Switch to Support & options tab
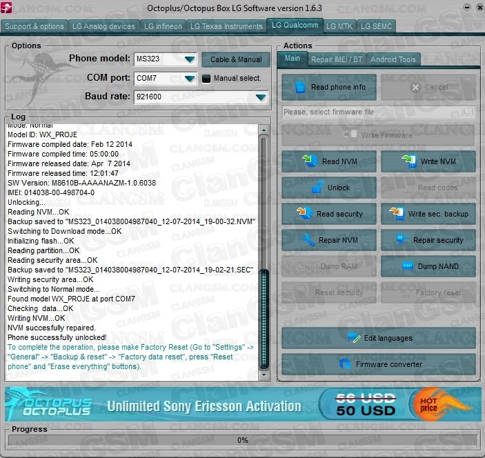The image size is (485, 458). [34, 27]
